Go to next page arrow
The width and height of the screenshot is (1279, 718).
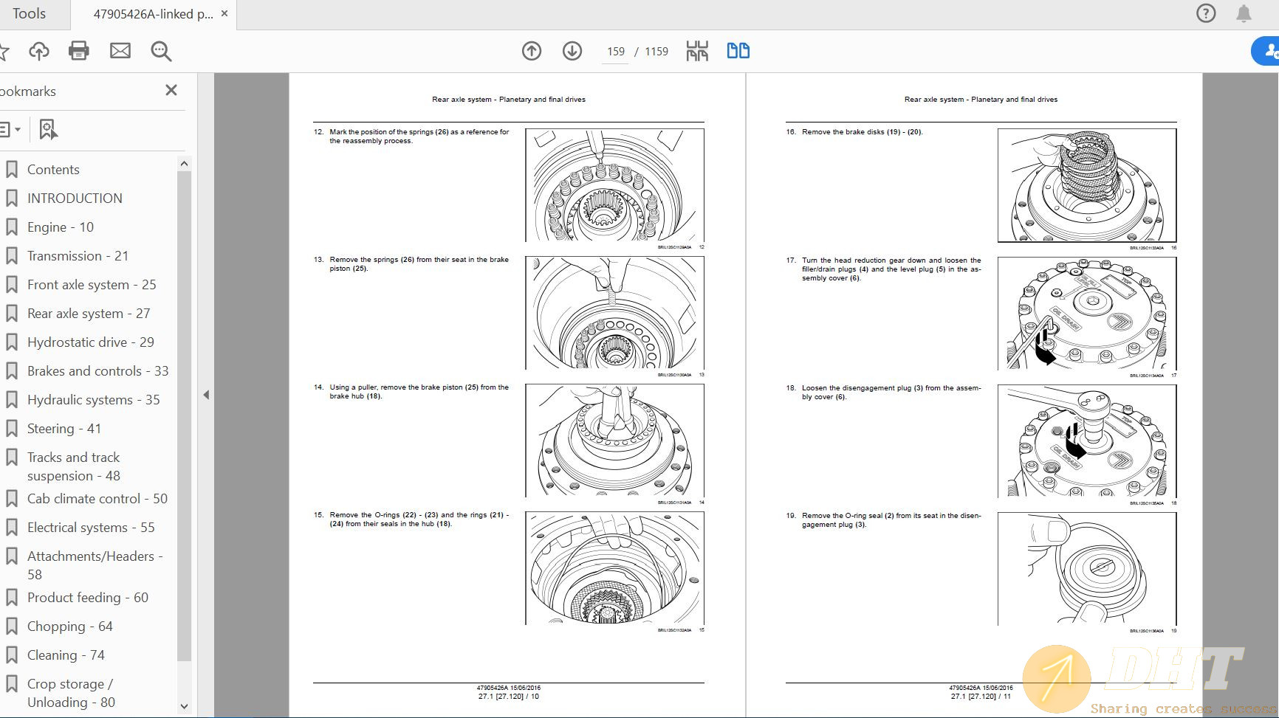(x=572, y=51)
